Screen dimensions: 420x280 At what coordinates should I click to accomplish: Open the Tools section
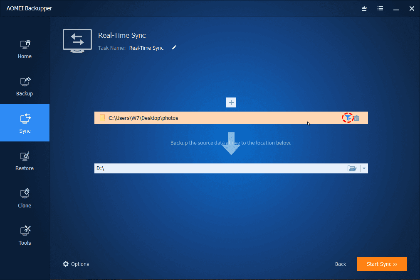pos(25,236)
